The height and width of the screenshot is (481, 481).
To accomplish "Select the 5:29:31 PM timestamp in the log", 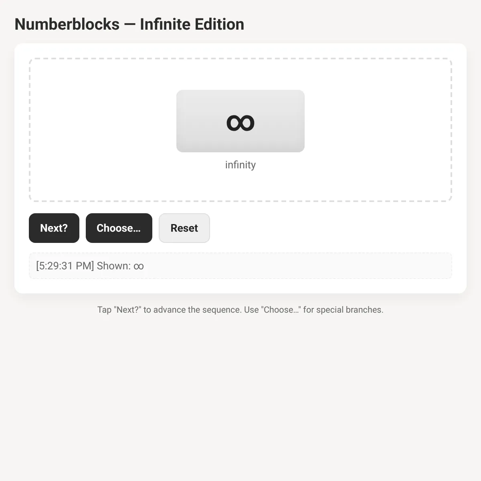I will tap(65, 266).
